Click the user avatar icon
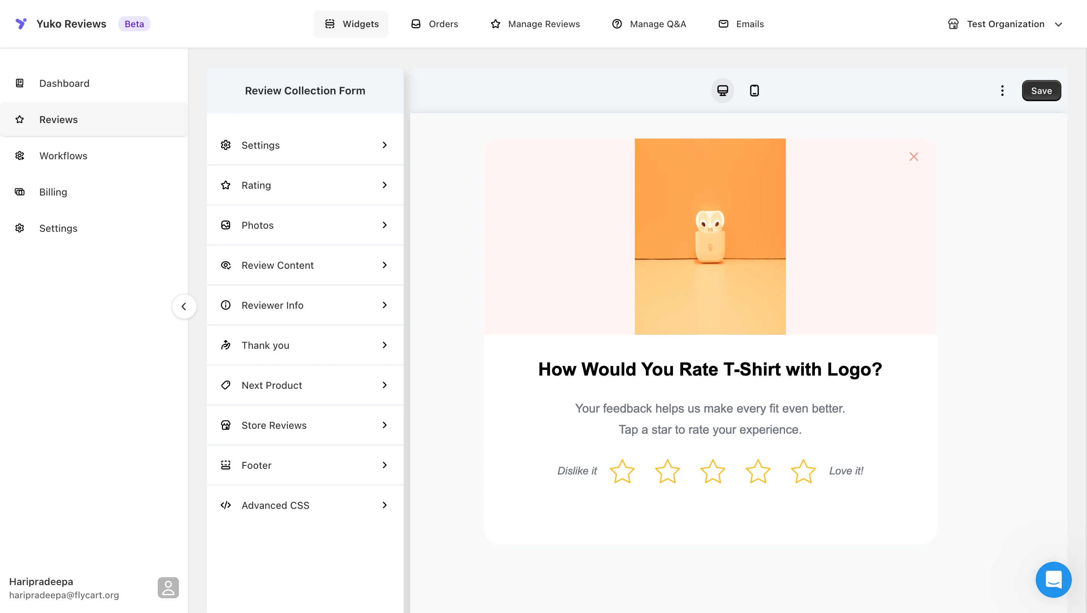 168,588
